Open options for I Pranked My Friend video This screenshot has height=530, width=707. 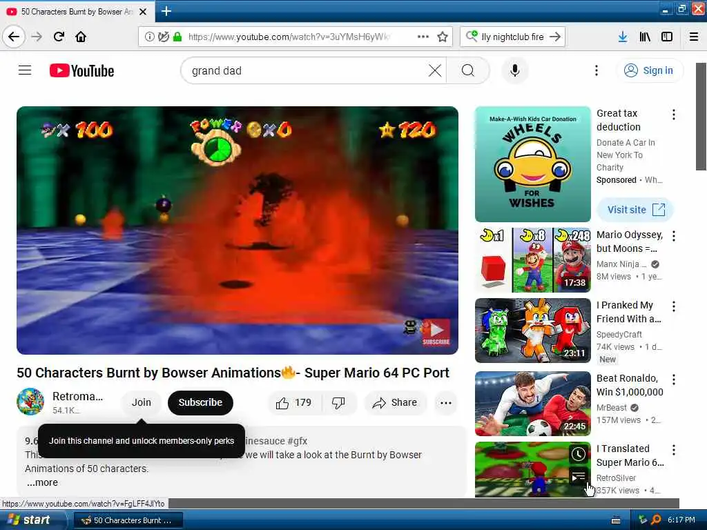point(674,306)
